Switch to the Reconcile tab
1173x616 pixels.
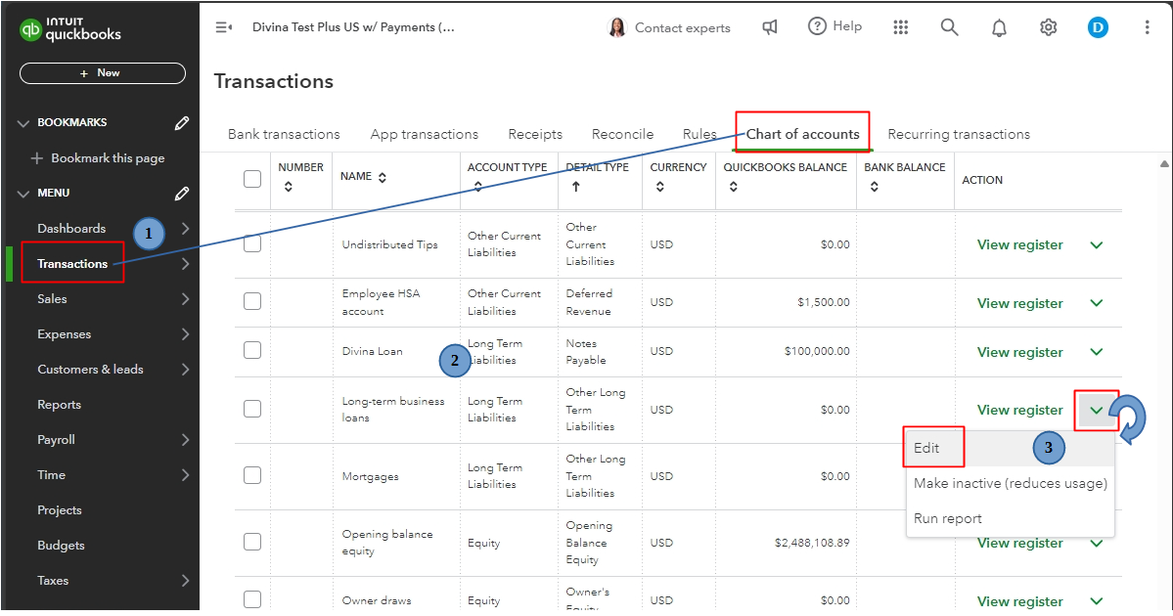[x=622, y=134]
